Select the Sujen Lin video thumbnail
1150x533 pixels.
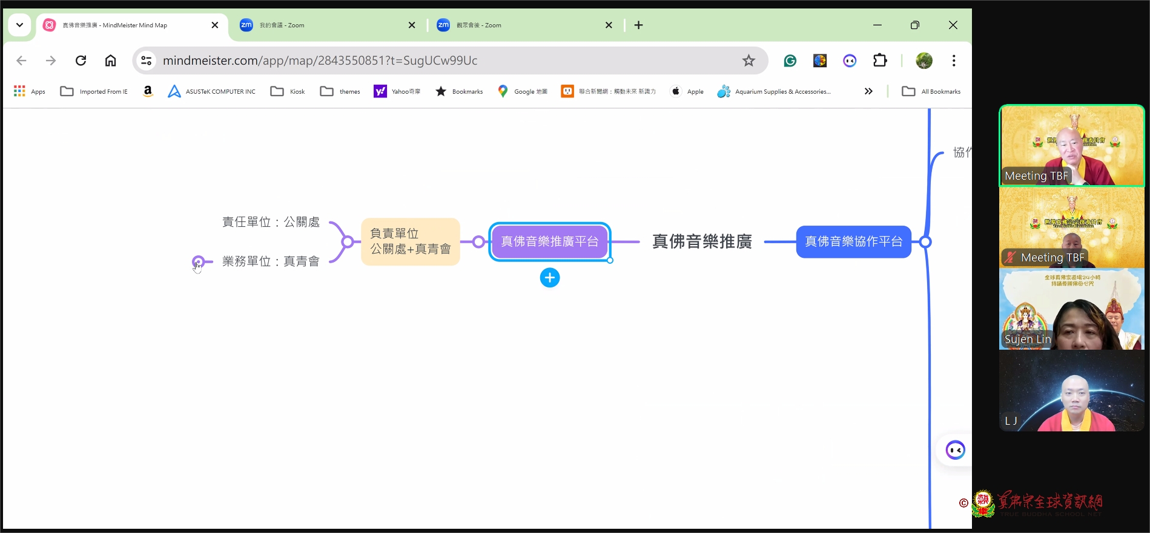[x=1071, y=309]
